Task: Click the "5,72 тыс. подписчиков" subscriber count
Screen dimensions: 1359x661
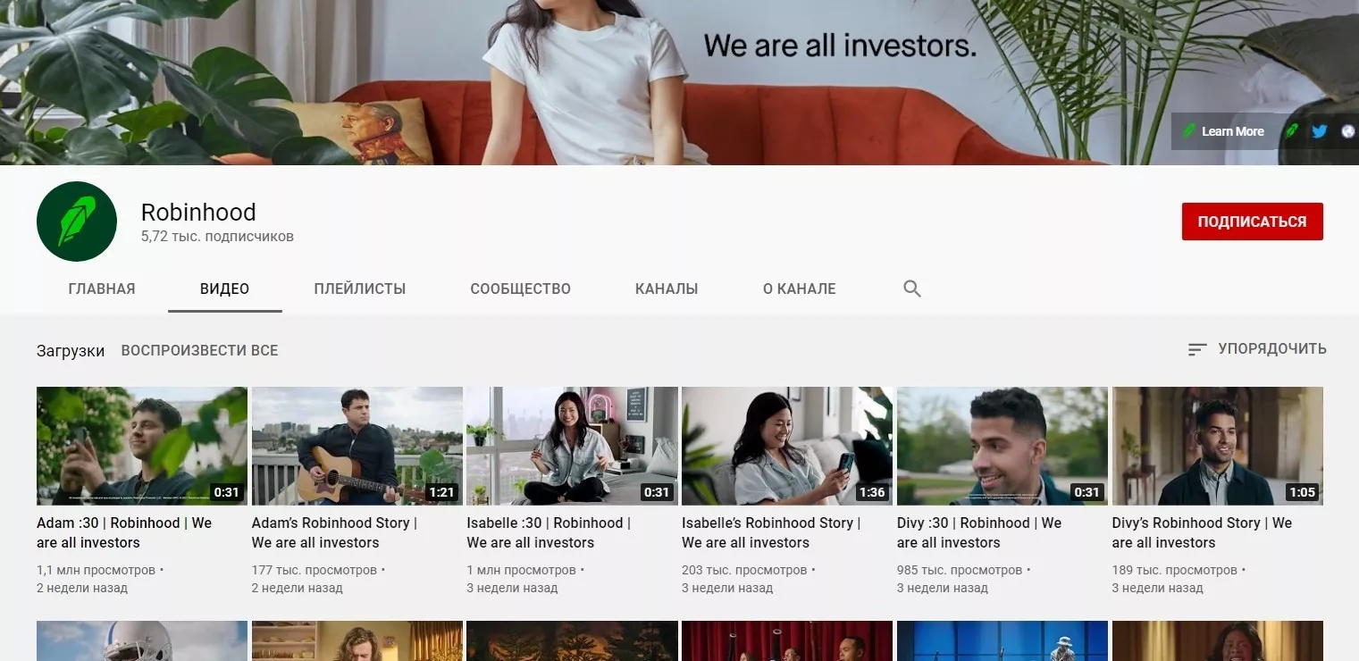Action: 217,237
